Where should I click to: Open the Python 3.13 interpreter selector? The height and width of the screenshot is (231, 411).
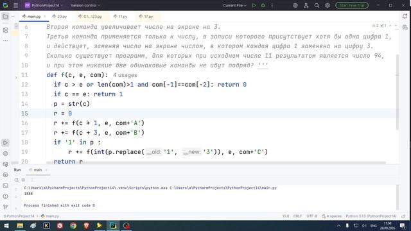click(x=371, y=216)
